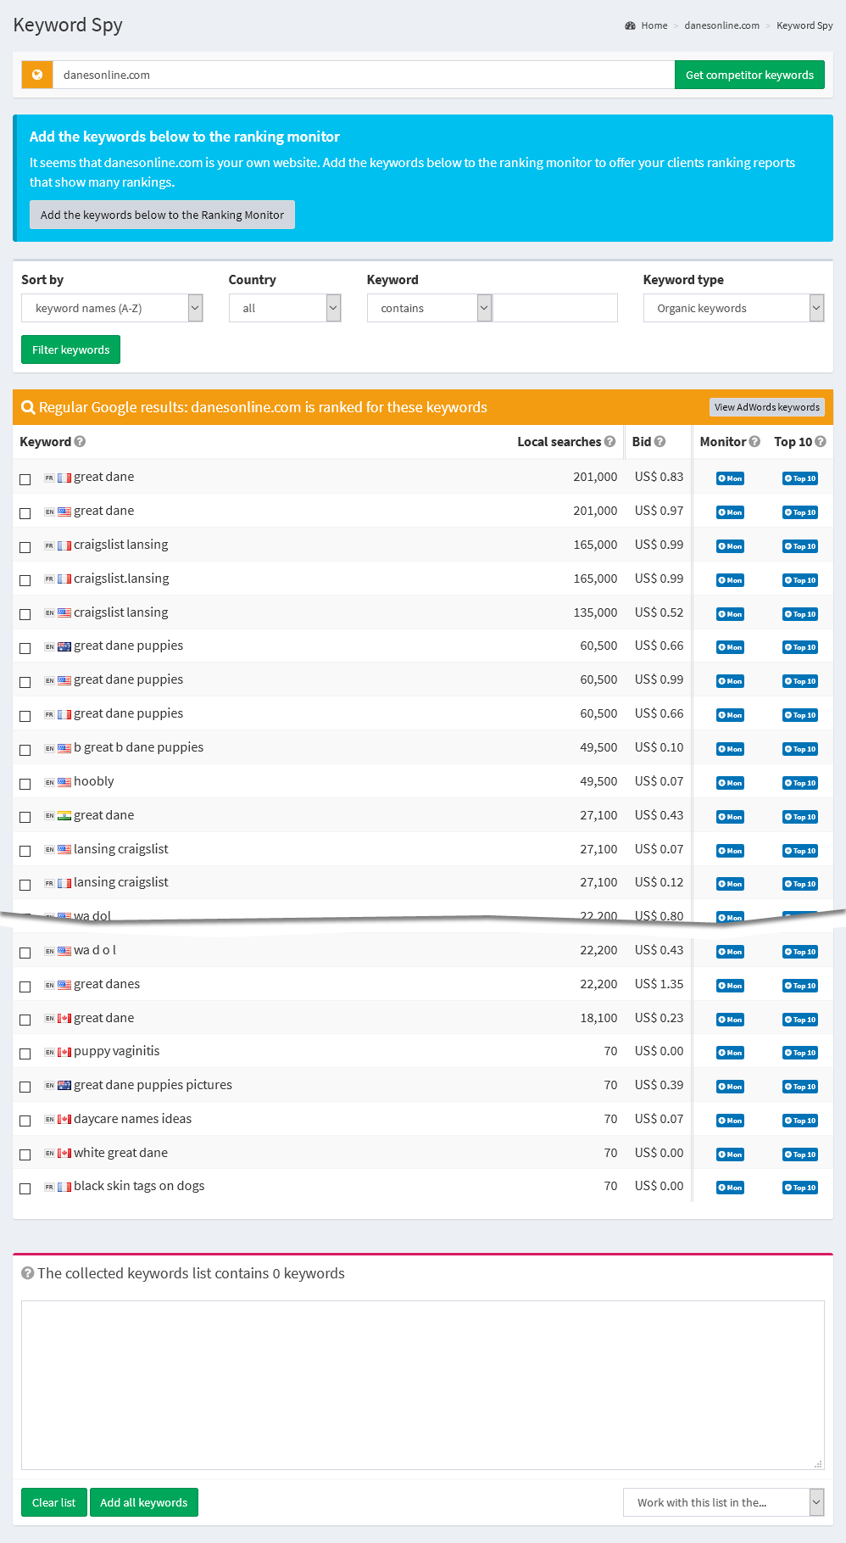
Task: Open the help icon next to Local searches
Action: pos(609,441)
